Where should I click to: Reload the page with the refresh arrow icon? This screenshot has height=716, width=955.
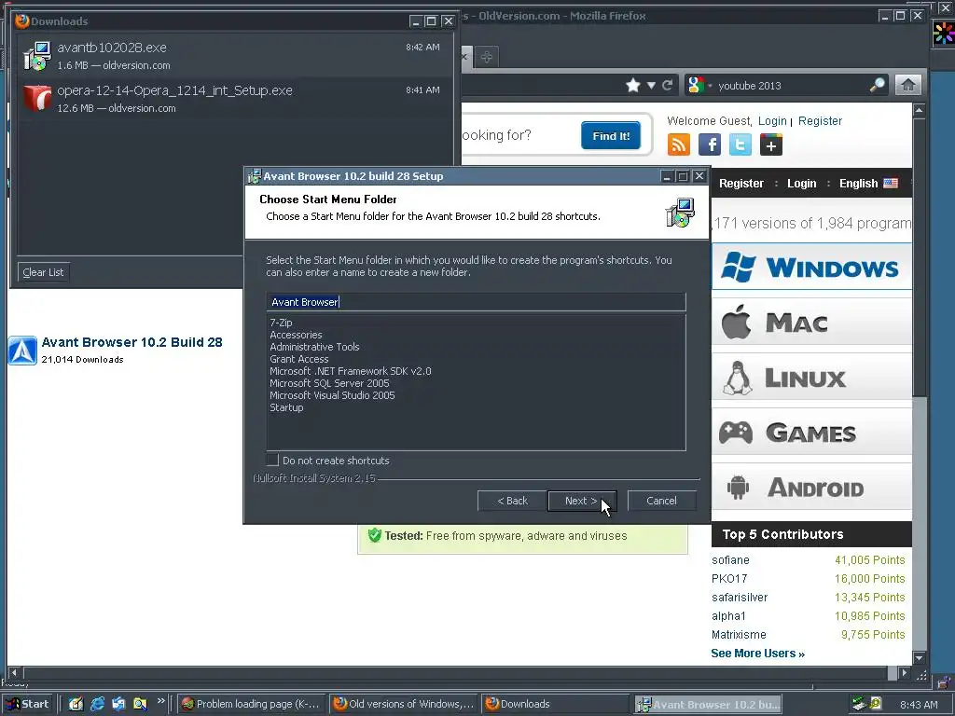(x=668, y=85)
